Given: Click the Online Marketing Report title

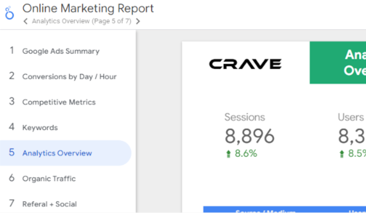Looking at the screenshot, I should pyautogui.click(x=88, y=8).
